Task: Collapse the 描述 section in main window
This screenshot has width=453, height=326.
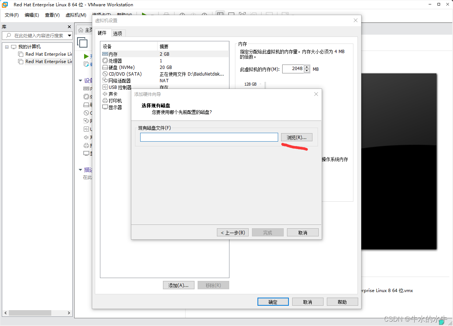Action: coord(80,170)
